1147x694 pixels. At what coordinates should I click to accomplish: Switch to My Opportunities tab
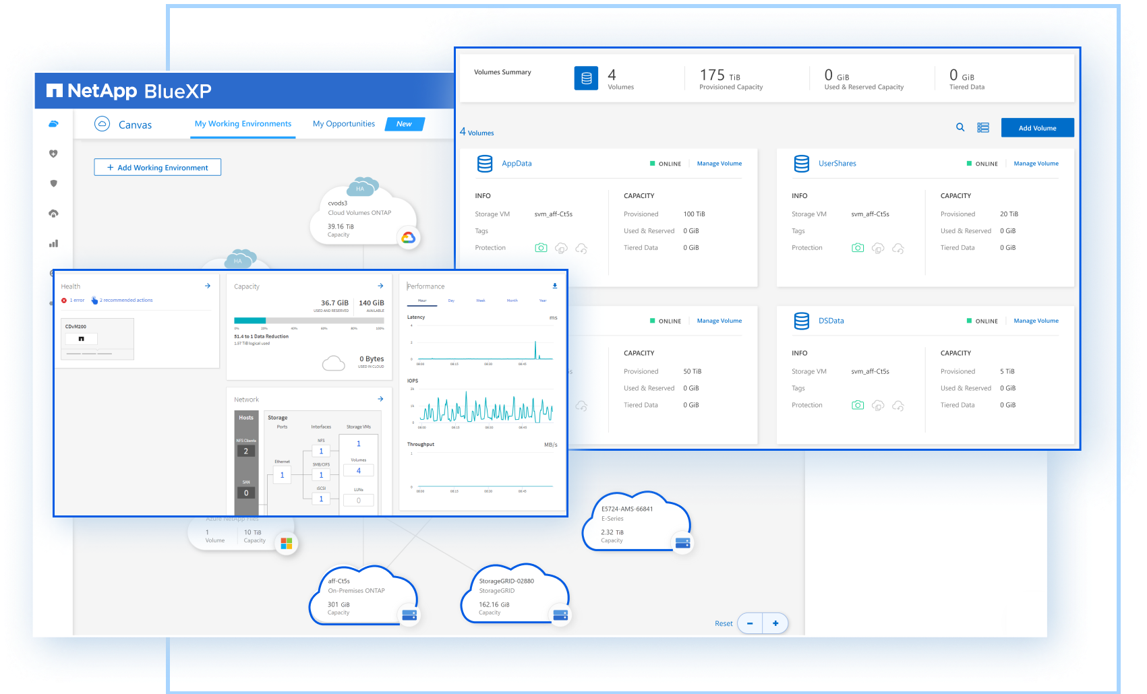pos(344,124)
